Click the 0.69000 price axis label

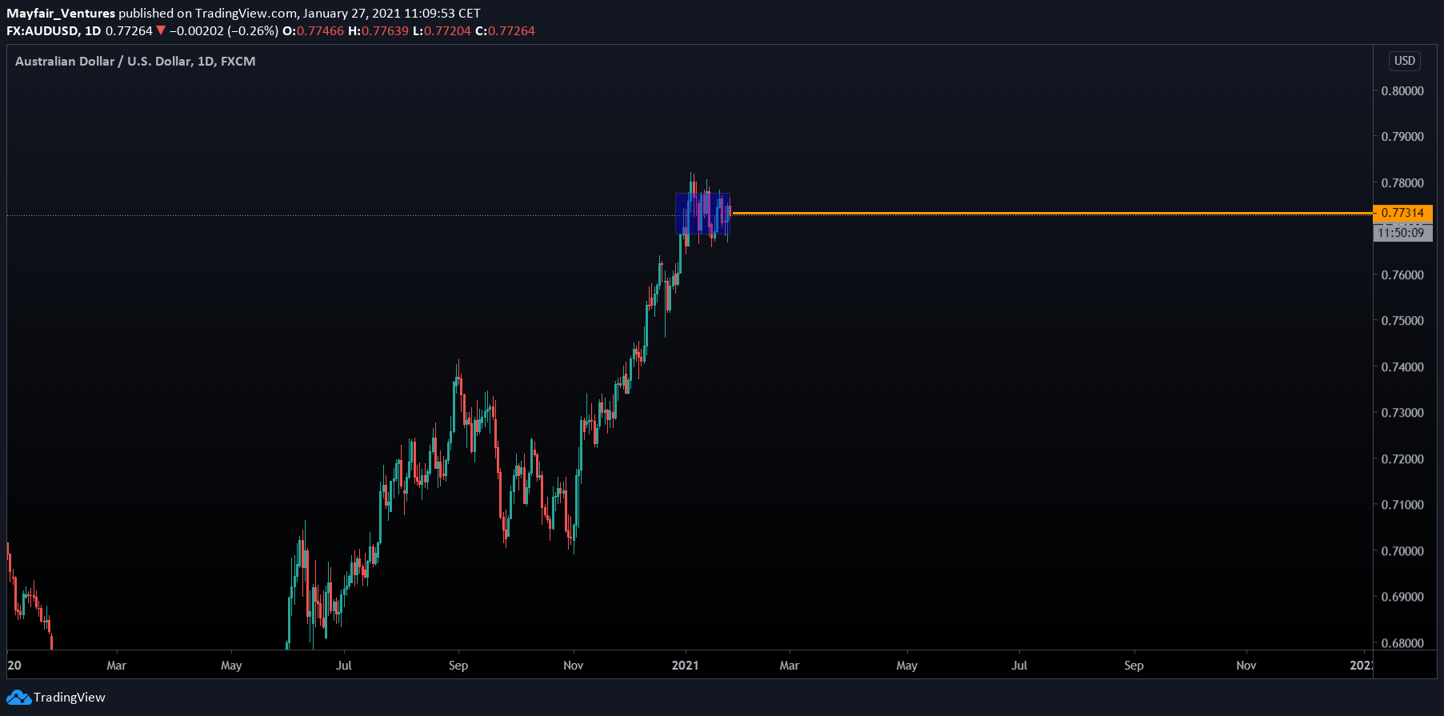pos(1402,597)
